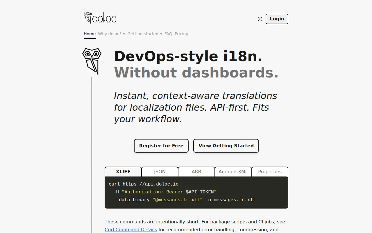The height and width of the screenshot is (233, 372).
Task: Switch to the Android XML tab
Action: tap(233, 172)
